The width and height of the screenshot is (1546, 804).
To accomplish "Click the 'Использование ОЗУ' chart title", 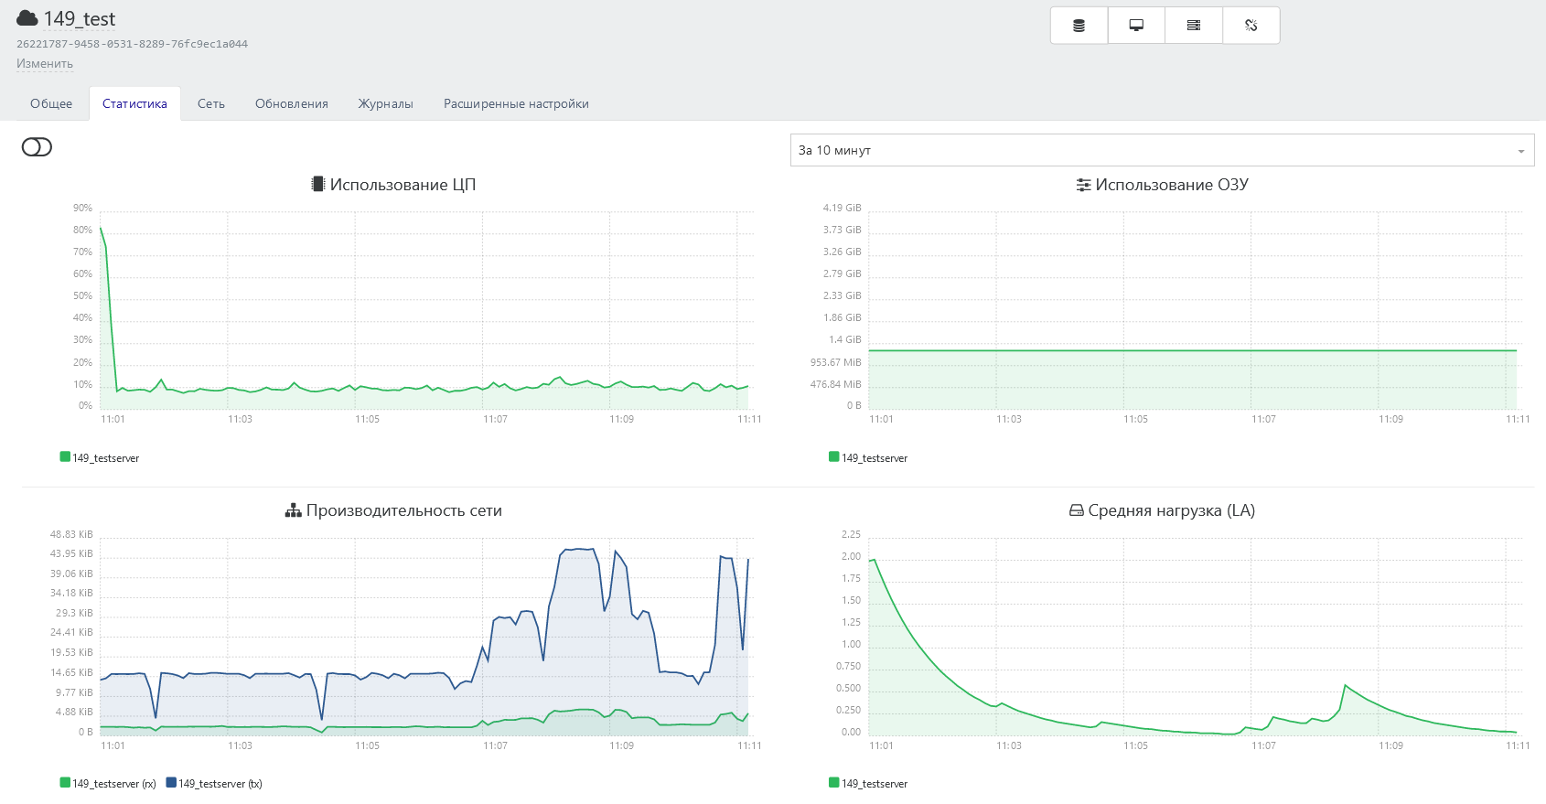I will pyautogui.click(x=1172, y=185).
